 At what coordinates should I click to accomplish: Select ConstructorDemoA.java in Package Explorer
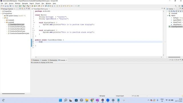pos(17,27)
